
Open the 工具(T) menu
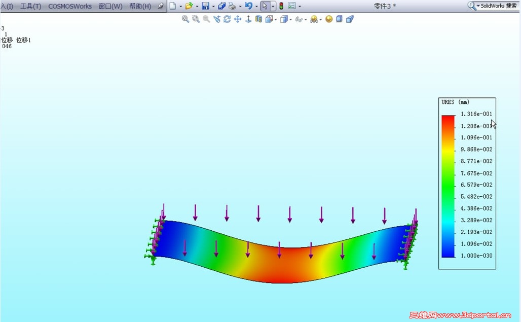[30, 6]
